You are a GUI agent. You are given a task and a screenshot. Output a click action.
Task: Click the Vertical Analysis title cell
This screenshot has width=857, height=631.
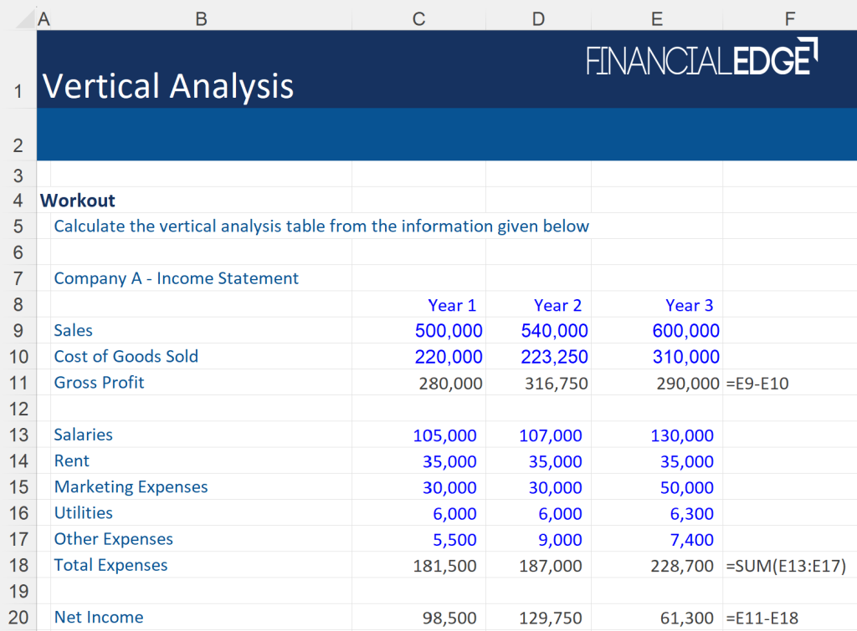[x=167, y=87]
